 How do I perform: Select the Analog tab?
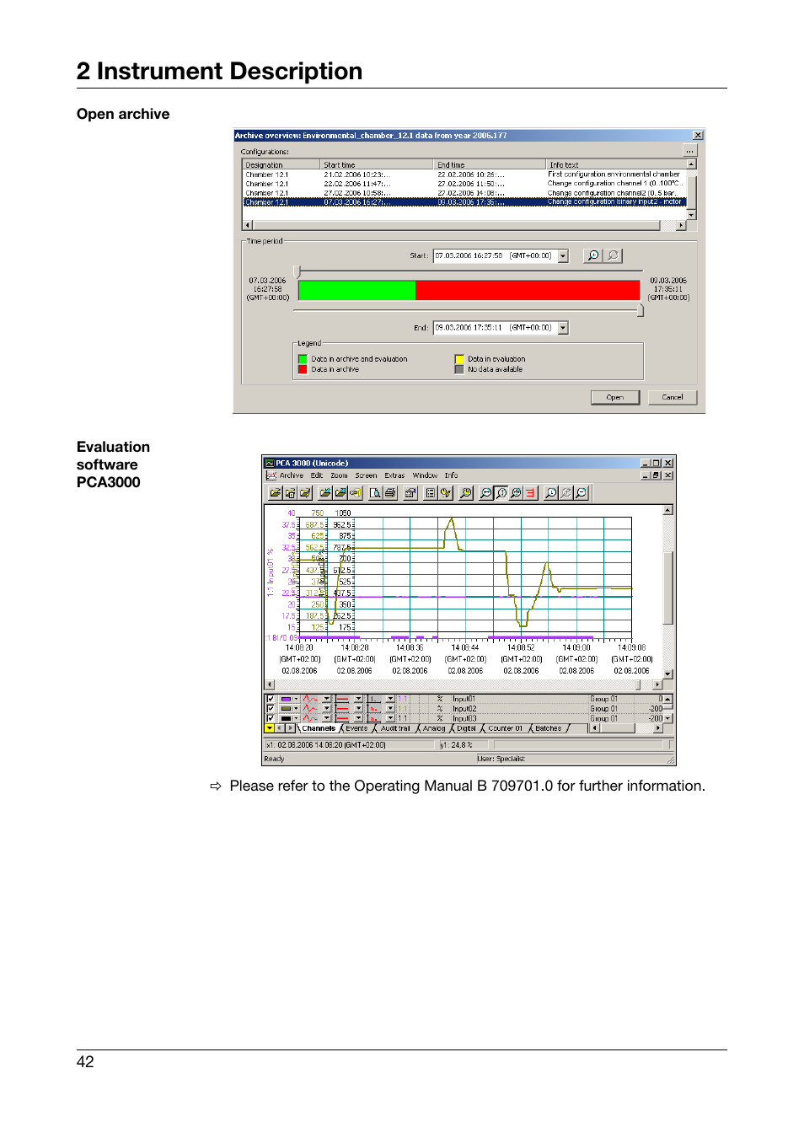(434, 728)
